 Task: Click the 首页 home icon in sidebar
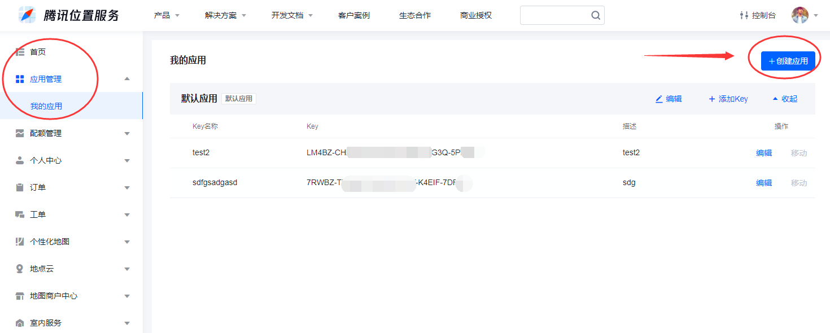pyautogui.click(x=20, y=52)
